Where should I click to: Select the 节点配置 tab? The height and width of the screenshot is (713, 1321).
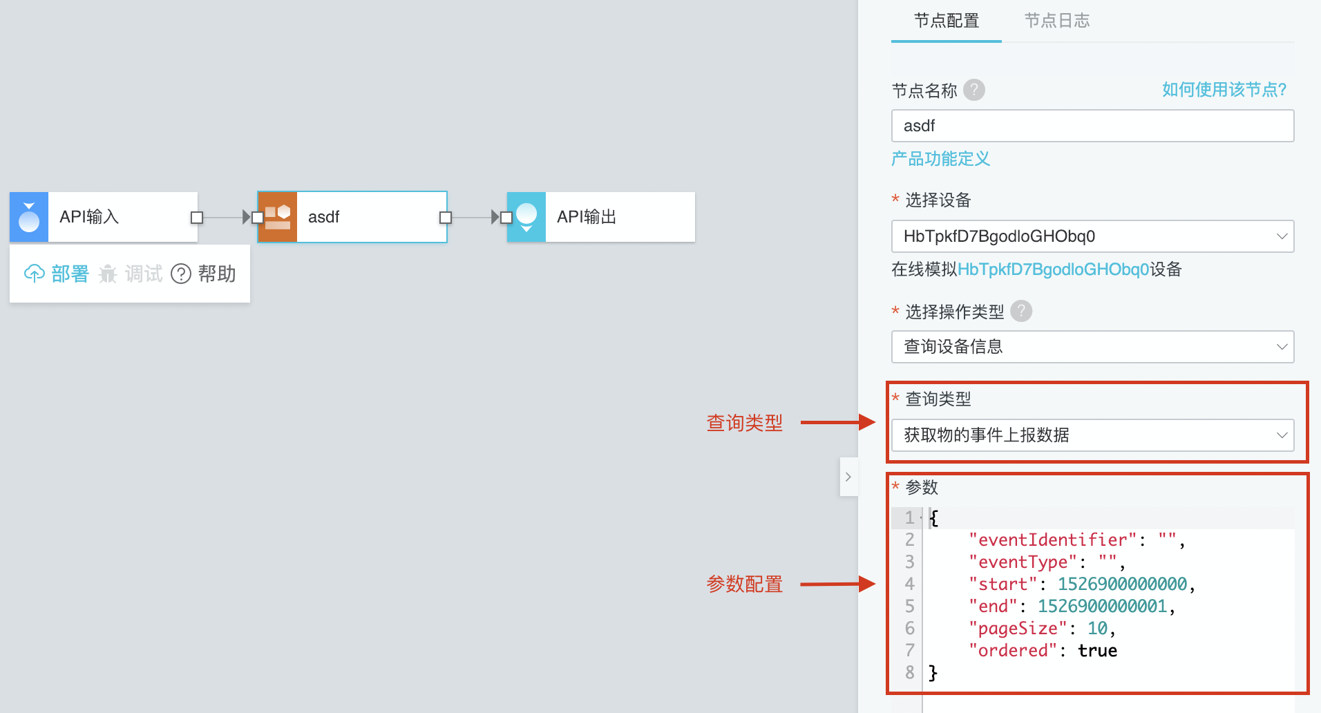tap(946, 21)
